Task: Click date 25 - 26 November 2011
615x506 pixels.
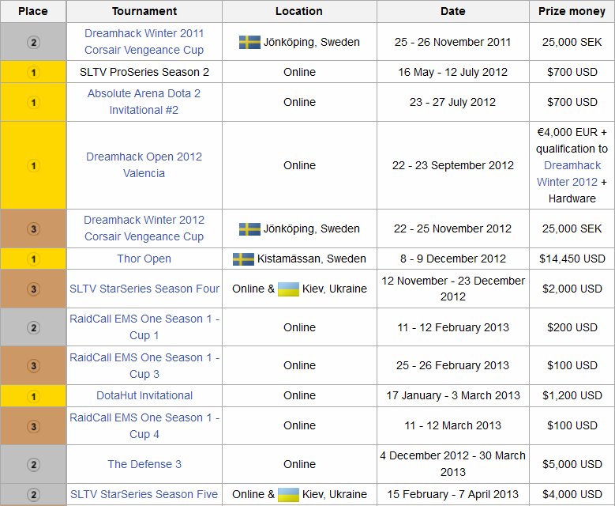Action: (x=453, y=42)
